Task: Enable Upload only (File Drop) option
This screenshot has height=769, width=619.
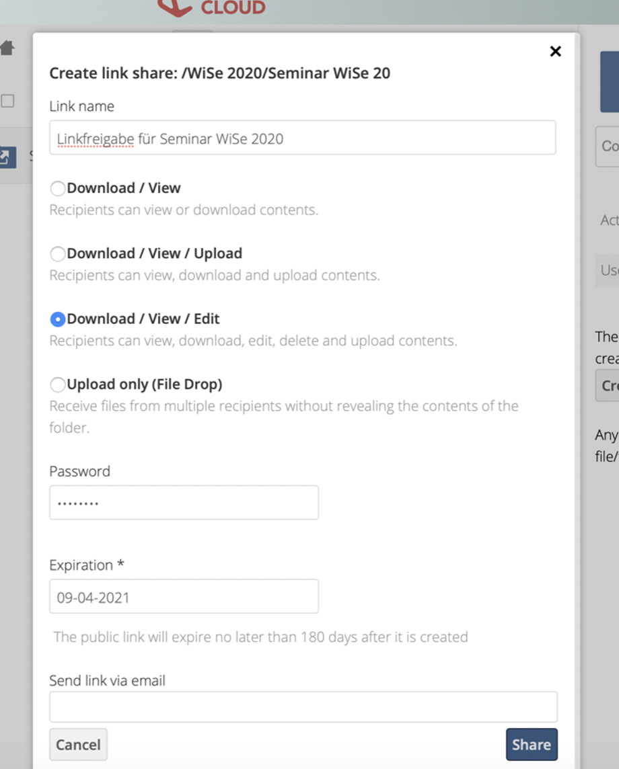Action: tap(58, 384)
